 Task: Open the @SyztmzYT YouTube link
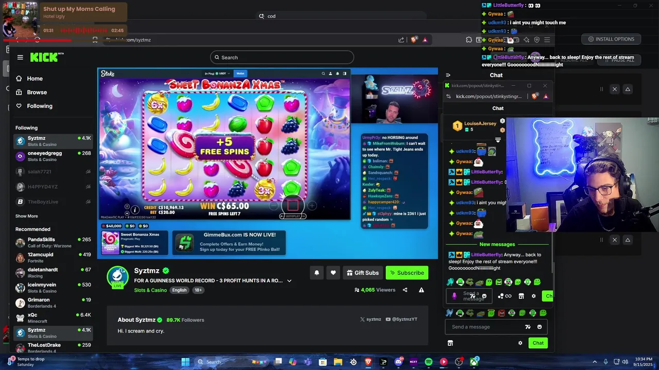pyautogui.click(x=402, y=319)
